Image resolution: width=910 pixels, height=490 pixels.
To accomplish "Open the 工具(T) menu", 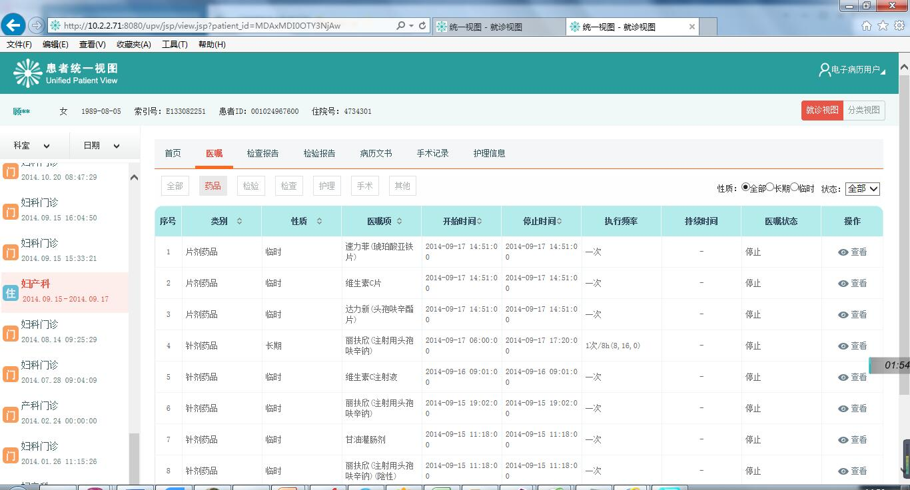I will point(175,45).
